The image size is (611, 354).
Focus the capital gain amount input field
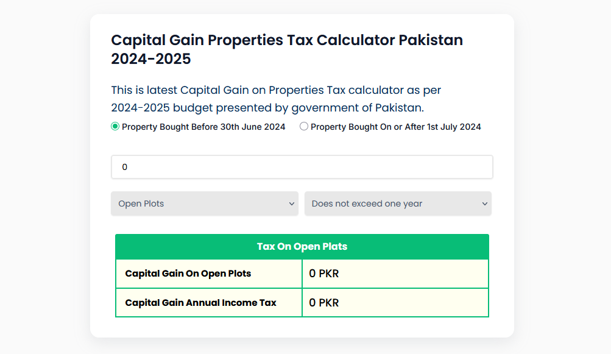[x=302, y=167]
